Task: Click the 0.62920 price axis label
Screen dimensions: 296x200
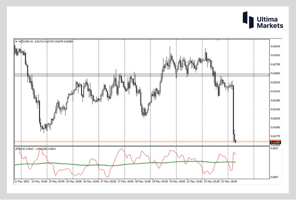Action: (x=275, y=55)
